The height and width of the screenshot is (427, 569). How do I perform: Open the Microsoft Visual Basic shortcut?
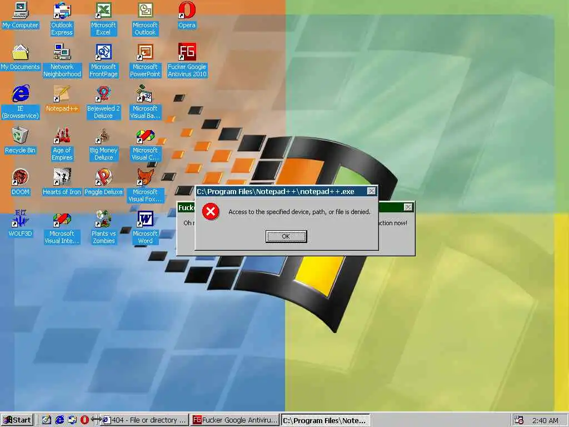145,102
